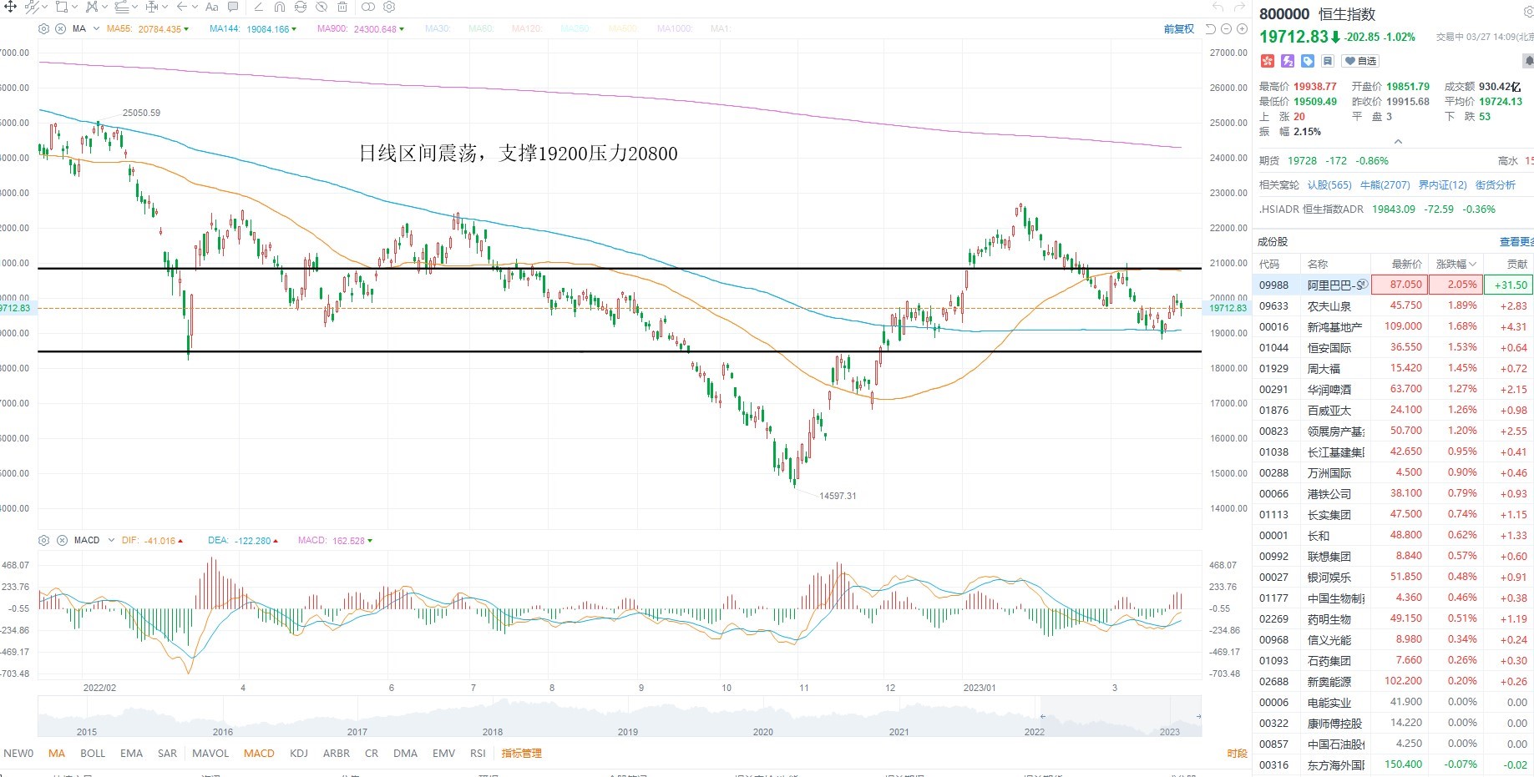Activate the magnet snap tool
This screenshot has height=777, width=1534.
pos(280,7)
